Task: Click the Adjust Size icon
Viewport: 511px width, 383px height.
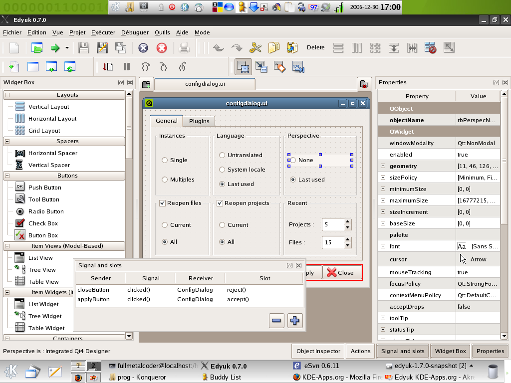Action: pos(449,48)
